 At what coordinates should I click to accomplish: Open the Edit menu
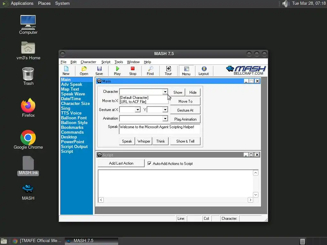(x=73, y=62)
